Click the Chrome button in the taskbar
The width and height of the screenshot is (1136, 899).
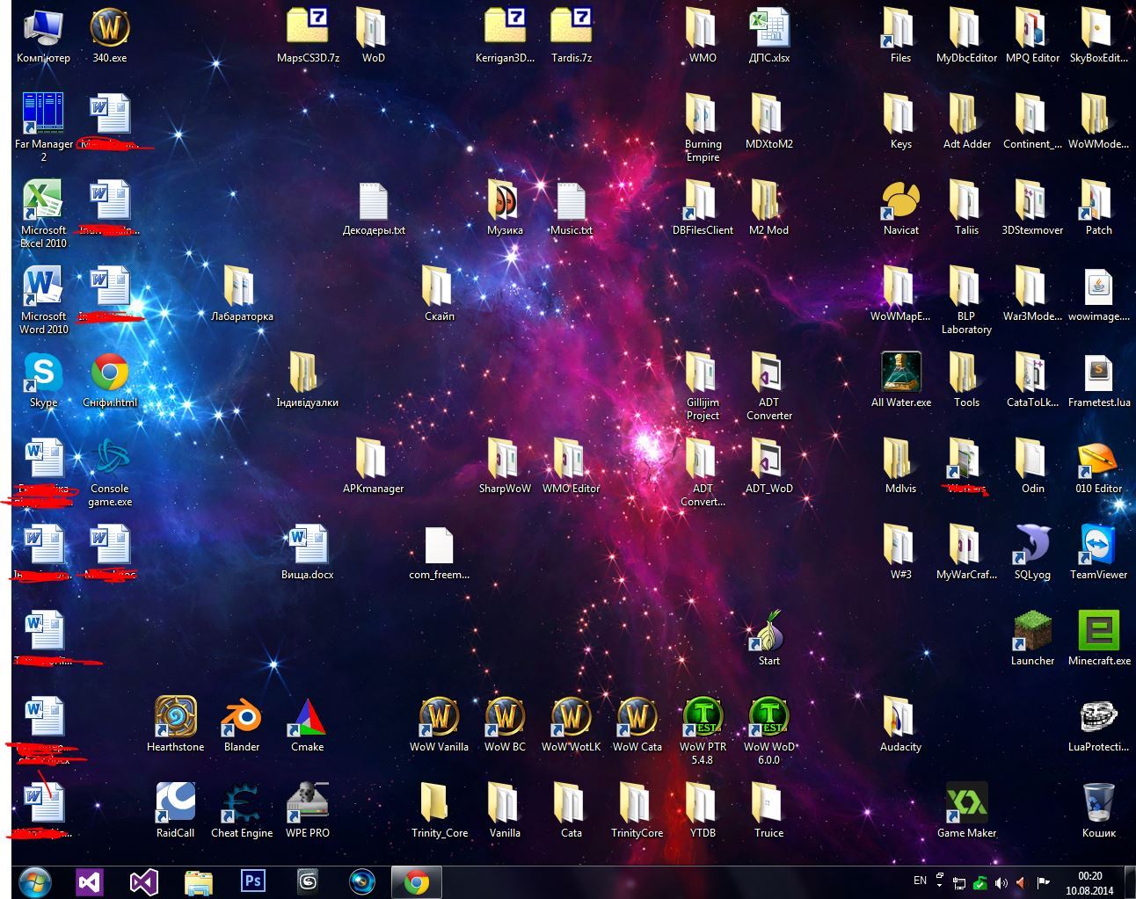416,881
